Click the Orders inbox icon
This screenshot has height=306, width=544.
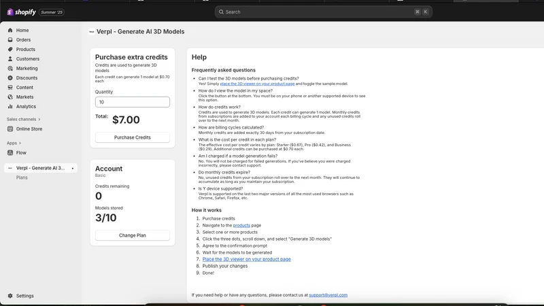pyautogui.click(x=10, y=40)
